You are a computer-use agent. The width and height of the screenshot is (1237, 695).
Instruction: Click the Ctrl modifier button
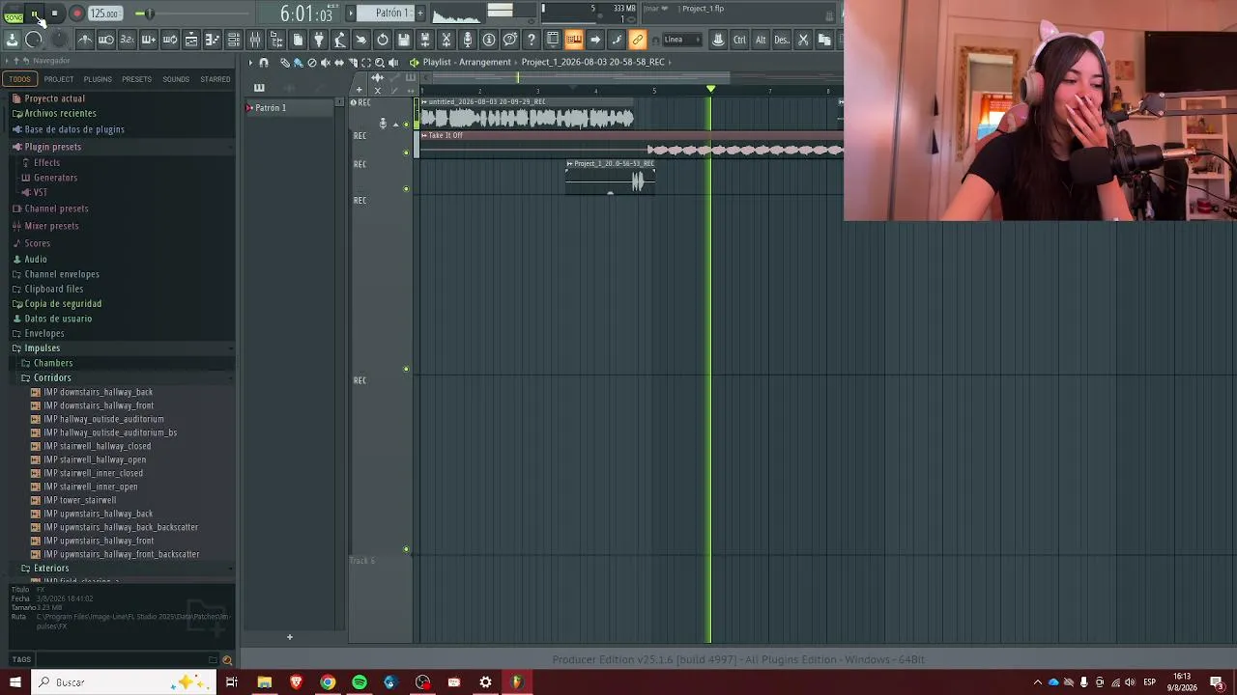tap(739, 40)
